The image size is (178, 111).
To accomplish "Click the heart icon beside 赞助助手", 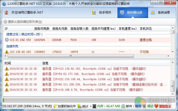I will tap(156, 106).
